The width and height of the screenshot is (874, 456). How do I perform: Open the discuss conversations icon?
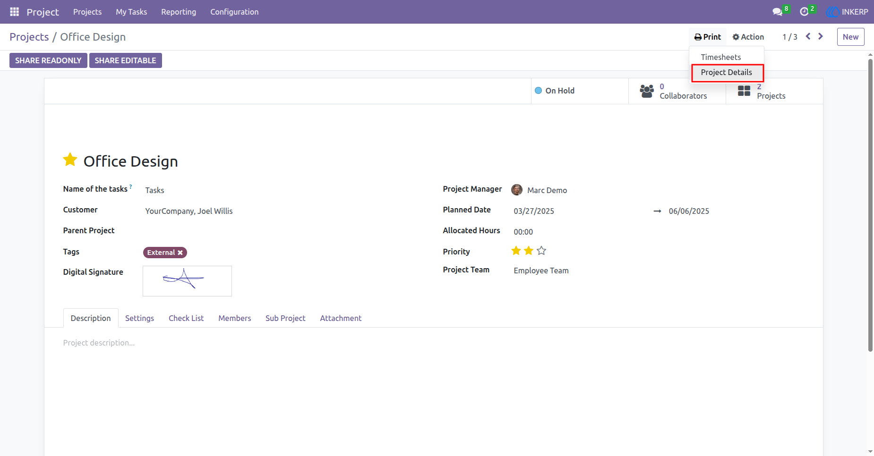coord(777,12)
